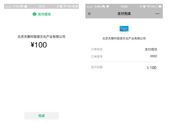Tap the Wi-Fi icon in right status bar

point(148,6)
